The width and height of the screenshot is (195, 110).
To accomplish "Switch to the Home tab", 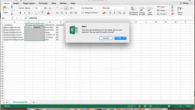I will point(7,3).
